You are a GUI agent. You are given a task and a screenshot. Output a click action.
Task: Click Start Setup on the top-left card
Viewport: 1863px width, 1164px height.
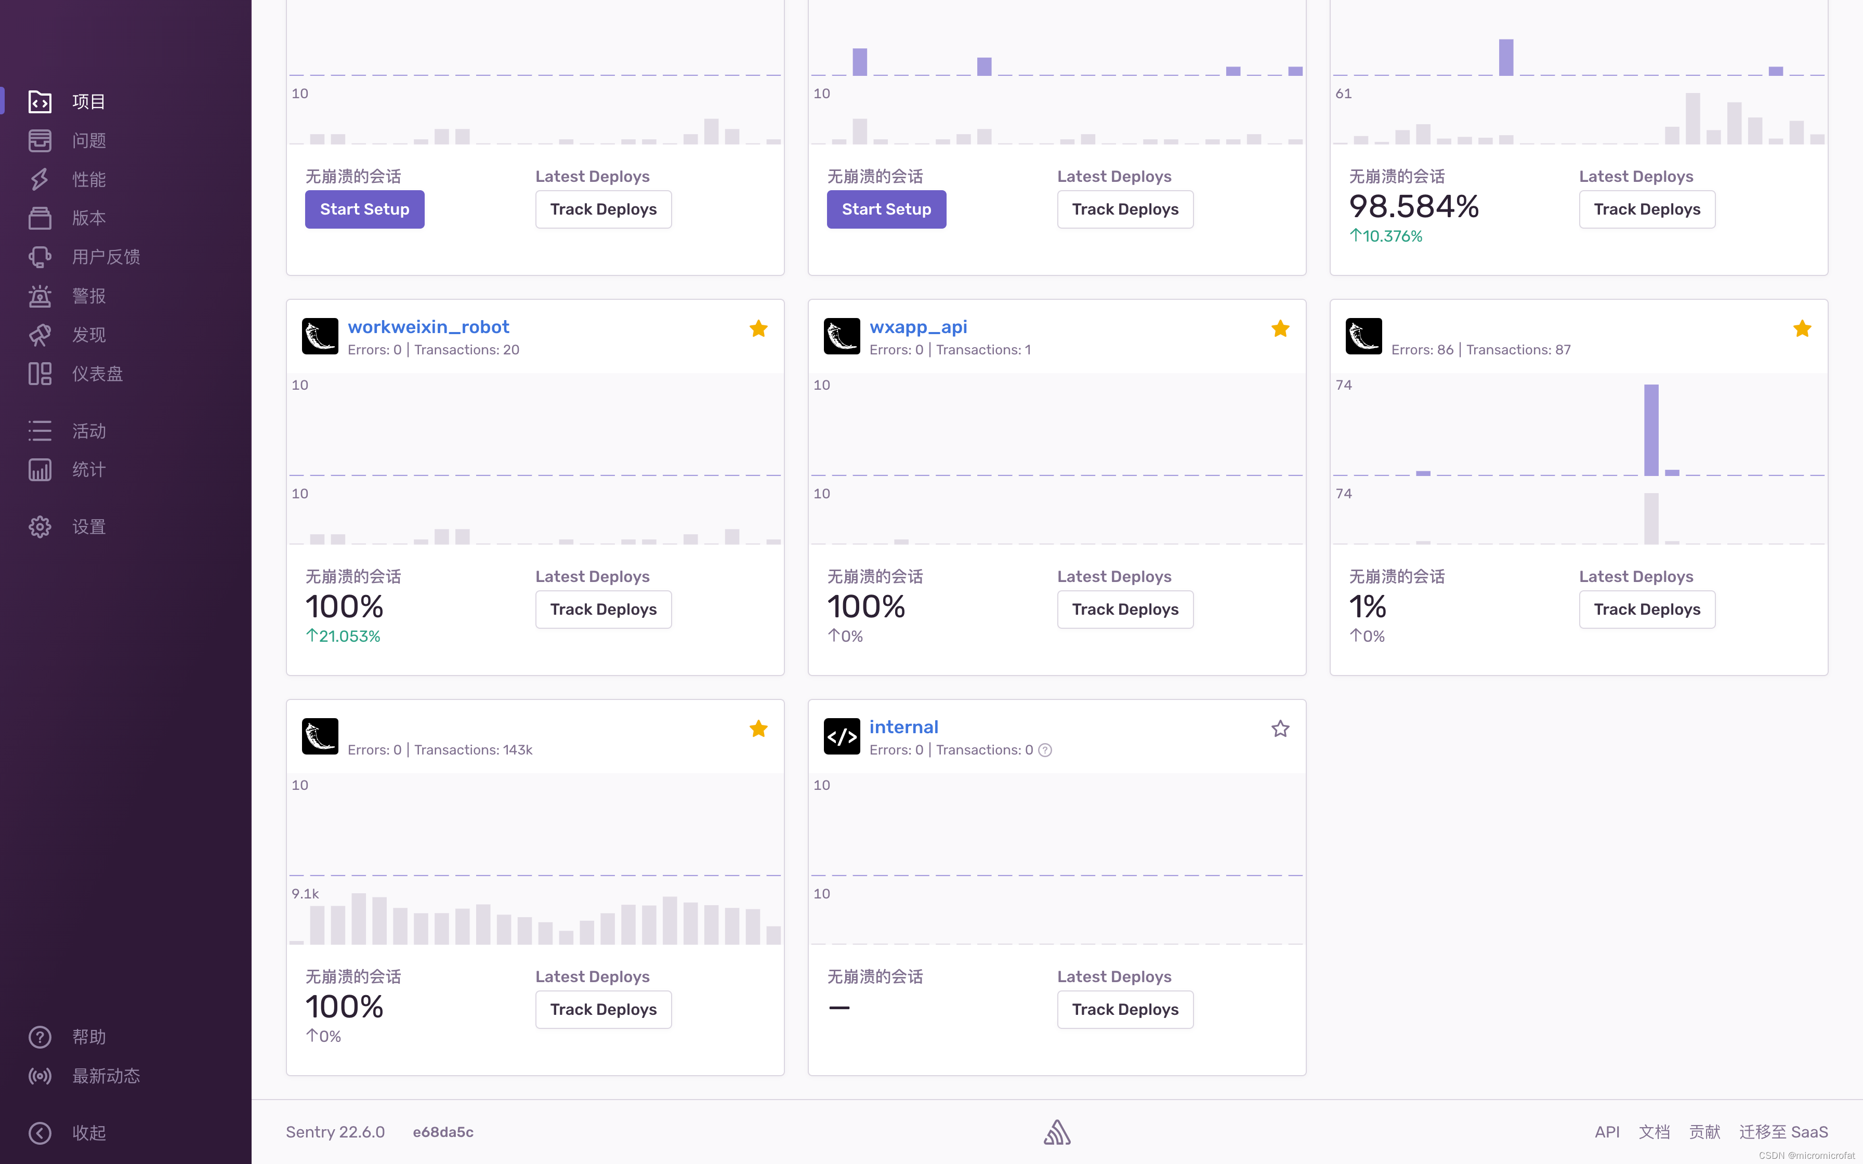point(365,209)
